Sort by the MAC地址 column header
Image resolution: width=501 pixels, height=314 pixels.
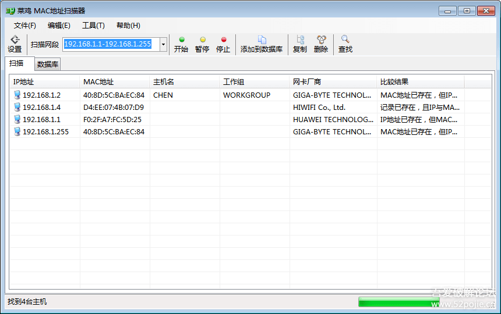point(114,82)
